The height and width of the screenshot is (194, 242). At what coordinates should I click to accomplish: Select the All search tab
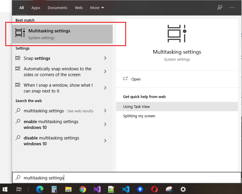point(22,8)
